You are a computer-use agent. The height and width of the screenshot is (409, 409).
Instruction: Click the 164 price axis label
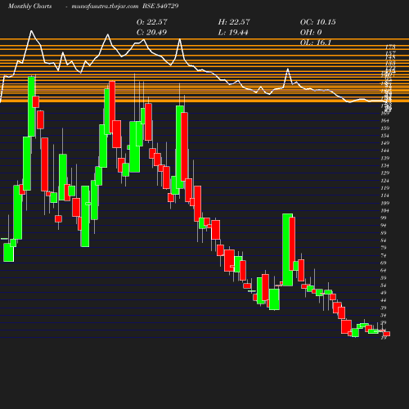(x=384, y=120)
